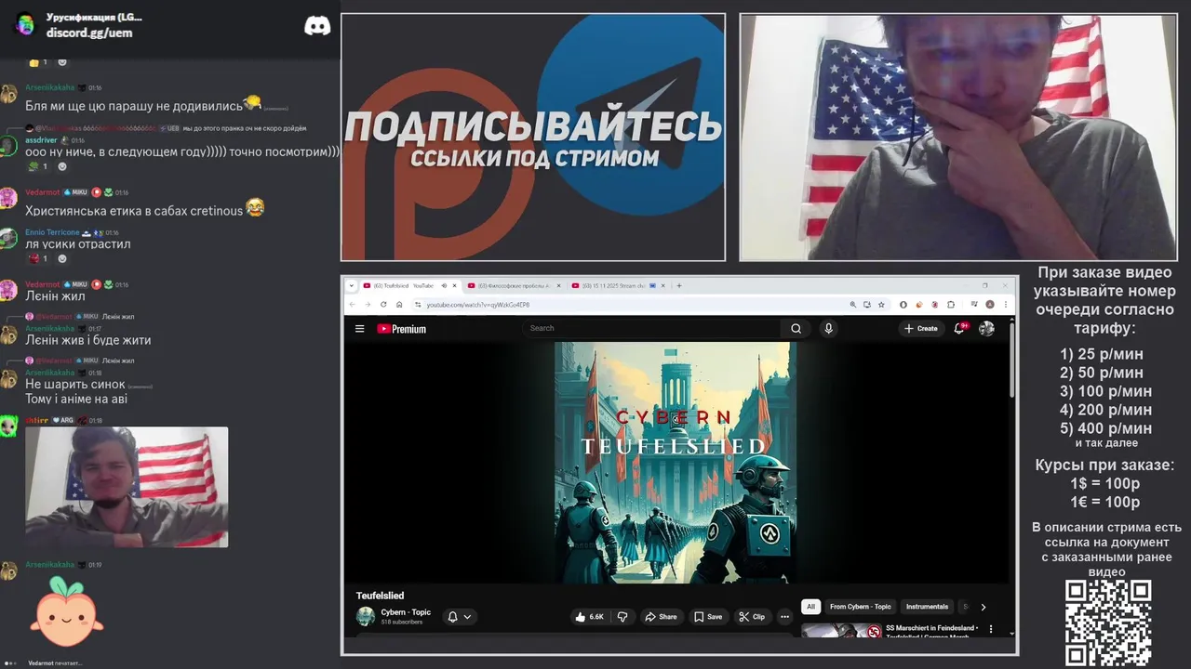This screenshot has height=669, width=1191.
Task: Click the discord.gg/uem invite text
Action: 89,33
